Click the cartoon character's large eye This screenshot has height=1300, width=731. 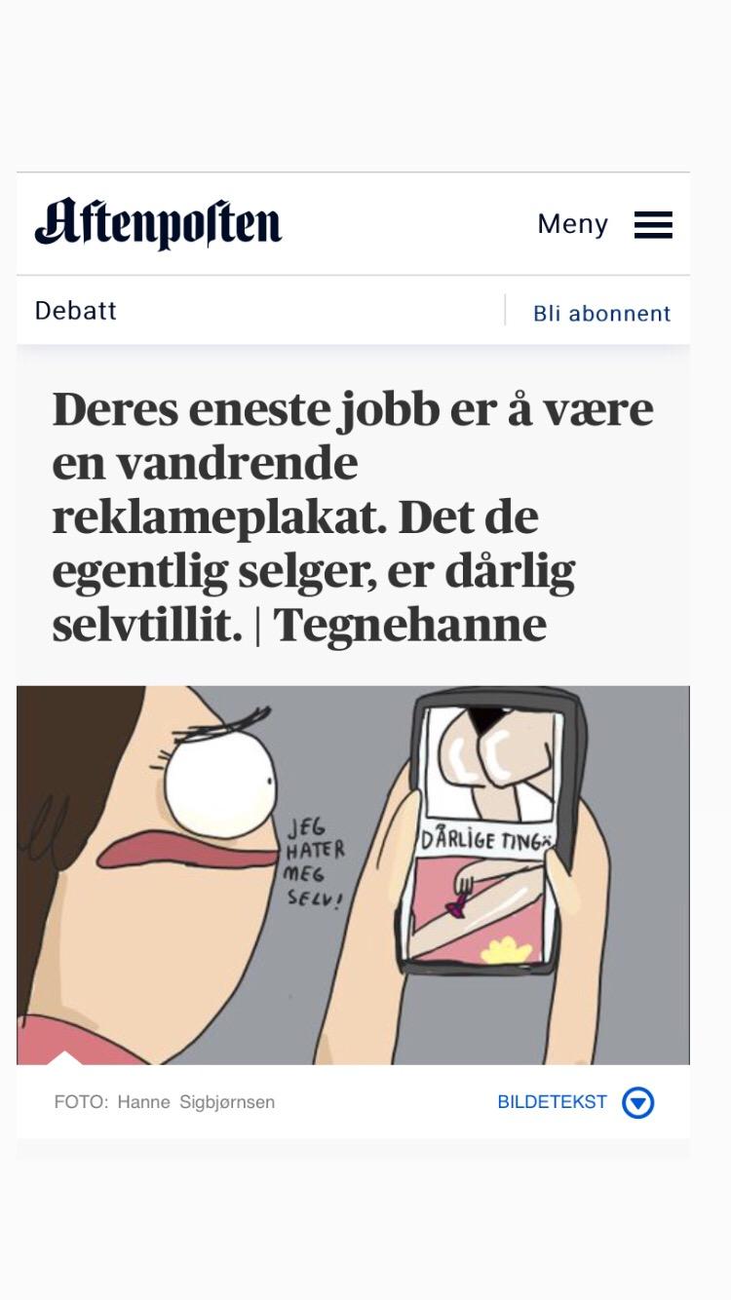tap(220, 782)
